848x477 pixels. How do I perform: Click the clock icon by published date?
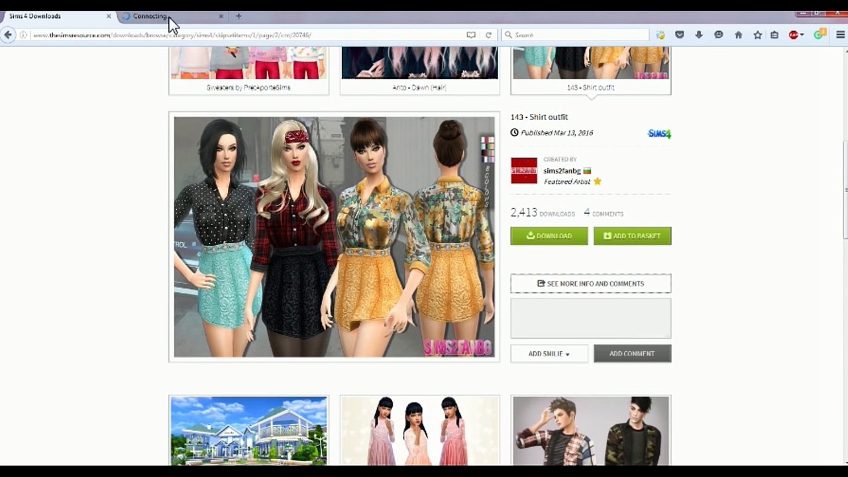[x=514, y=132]
